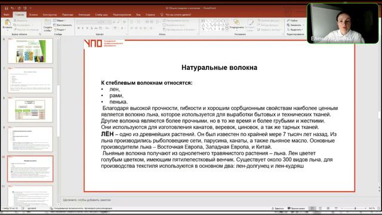Switch to Normal view icon in status bar
The width and height of the screenshot is (382, 215).
(312, 208)
